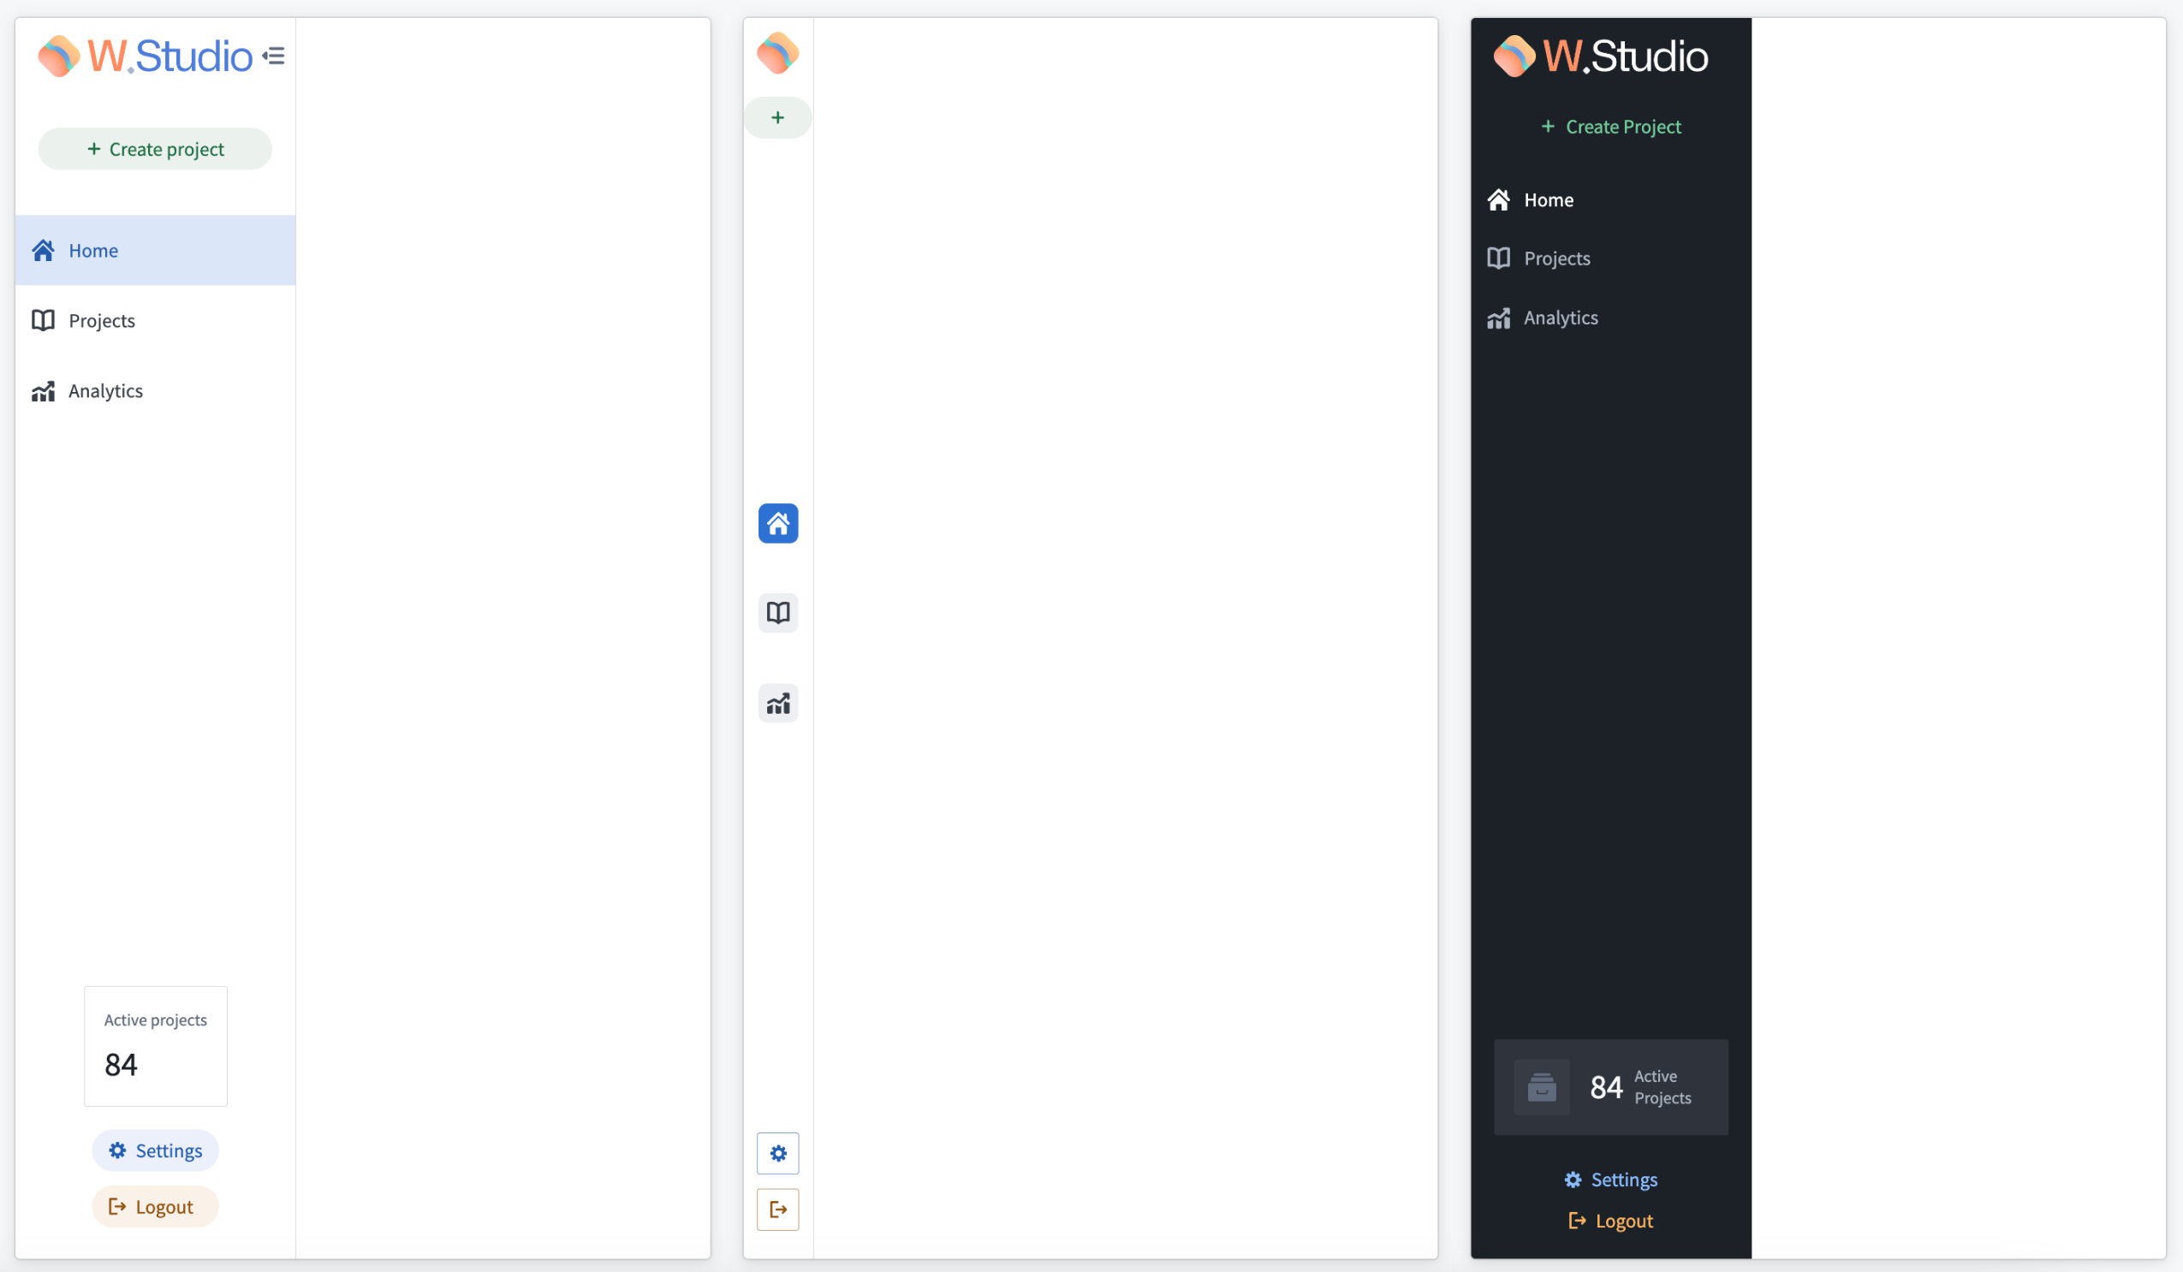Viewport: 2183px width, 1272px height.
Task: Click the 84 Active Projects card in the dark sidebar
Action: coord(1611,1088)
